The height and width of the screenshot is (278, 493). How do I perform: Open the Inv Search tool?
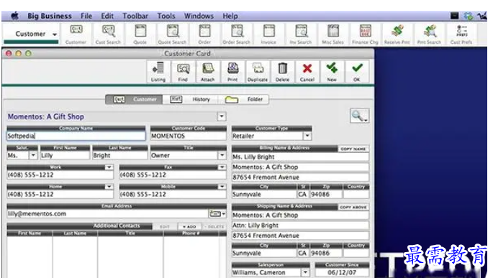(x=301, y=34)
